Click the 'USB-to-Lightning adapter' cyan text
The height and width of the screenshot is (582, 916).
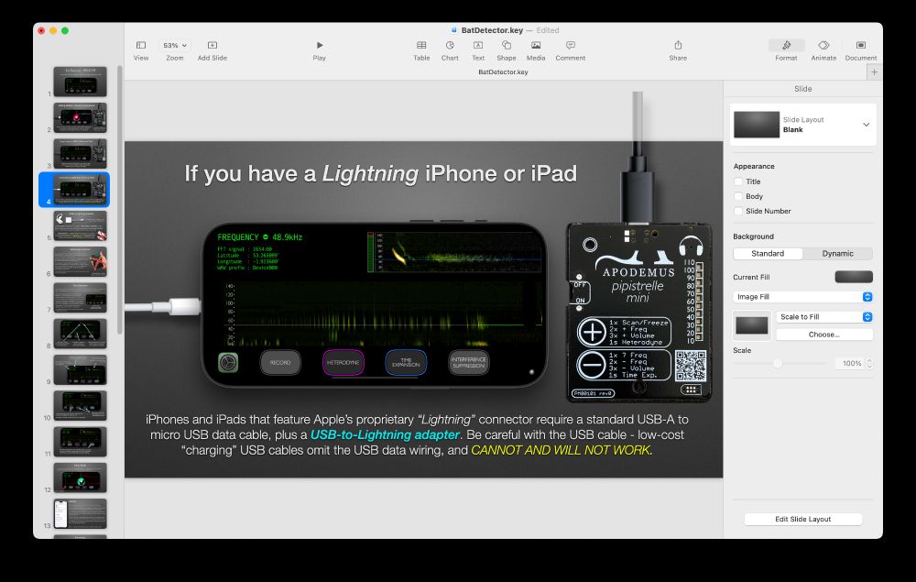(385, 434)
